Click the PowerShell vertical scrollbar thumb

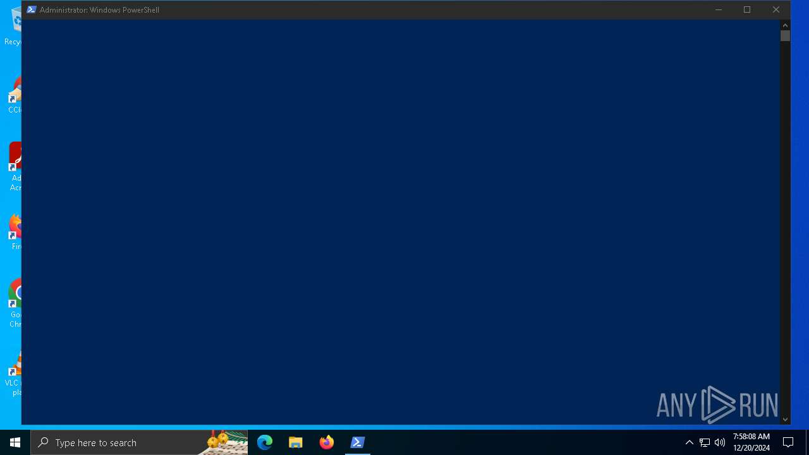click(x=785, y=36)
